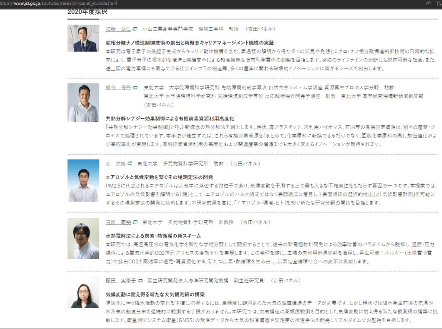The height and width of the screenshot is (329, 442).
Task: Follow the 玄 大雄 name link
Action: pyautogui.click(x=115, y=164)
